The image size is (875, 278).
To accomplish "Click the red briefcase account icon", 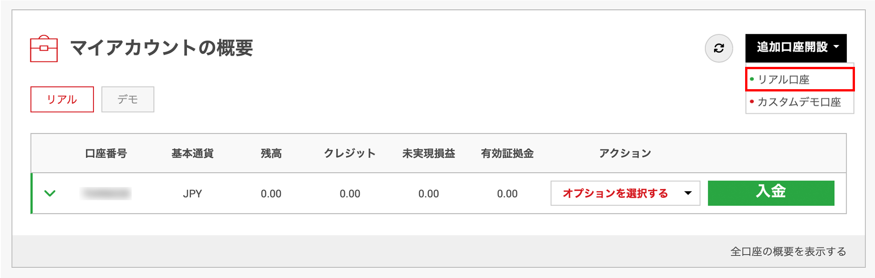I will coord(44,48).
